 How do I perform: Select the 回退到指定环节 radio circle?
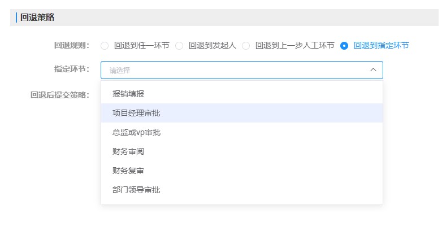pyautogui.click(x=344, y=46)
